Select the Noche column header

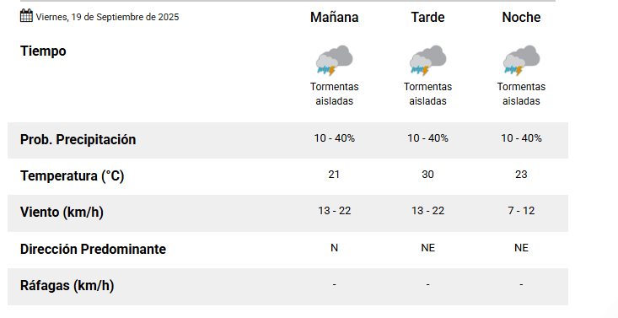tap(521, 17)
